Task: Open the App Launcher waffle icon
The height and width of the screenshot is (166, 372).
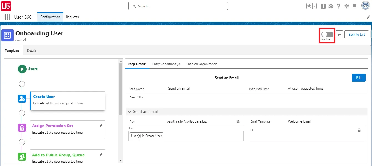Action: pyautogui.click(x=7, y=17)
